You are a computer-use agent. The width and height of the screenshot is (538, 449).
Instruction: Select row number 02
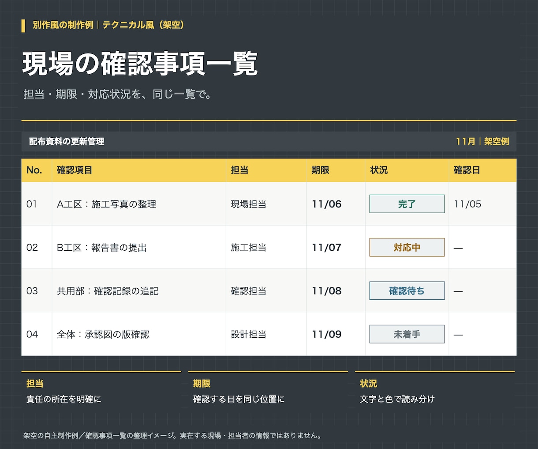32,247
